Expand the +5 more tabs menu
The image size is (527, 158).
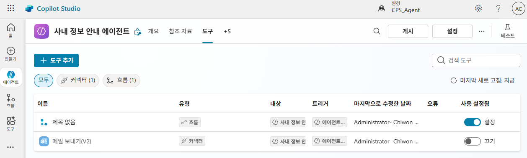click(227, 31)
